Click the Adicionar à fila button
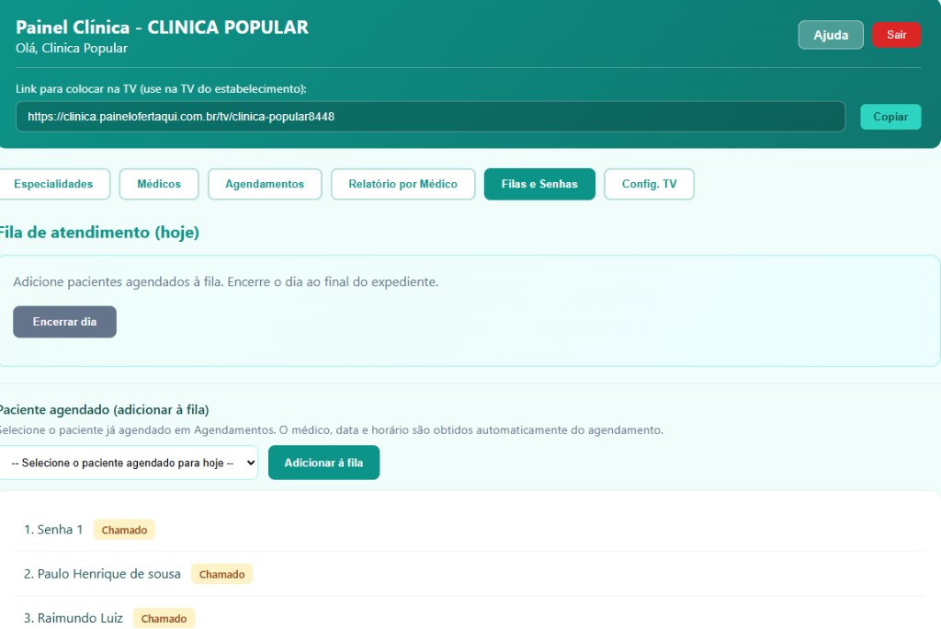The width and height of the screenshot is (941, 629). point(323,463)
